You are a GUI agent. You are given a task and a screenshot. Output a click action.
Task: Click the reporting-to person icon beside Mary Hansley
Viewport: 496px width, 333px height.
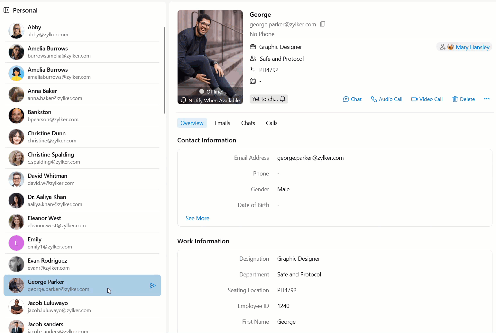tap(443, 47)
